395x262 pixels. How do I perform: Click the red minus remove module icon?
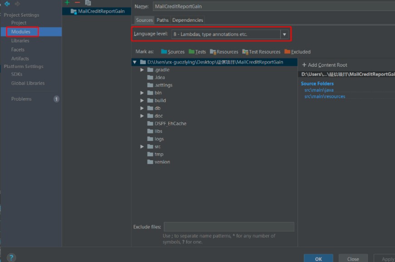coord(77,3)
